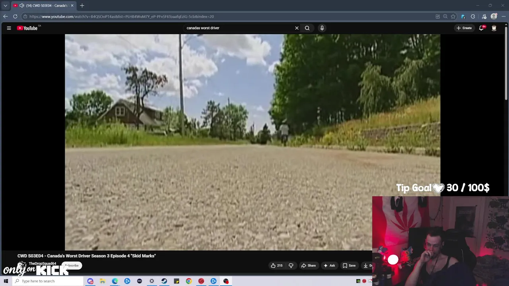Select the YouTube URL in address bar
Image resolution: width=509 pixels, height=286 pixels.
click(122, 16)
